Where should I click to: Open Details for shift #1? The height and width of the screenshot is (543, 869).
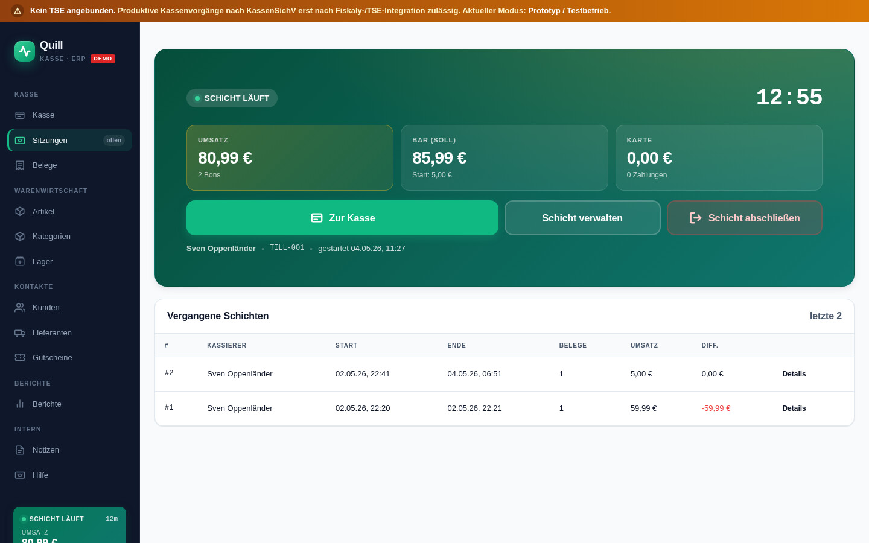[794, 408]
